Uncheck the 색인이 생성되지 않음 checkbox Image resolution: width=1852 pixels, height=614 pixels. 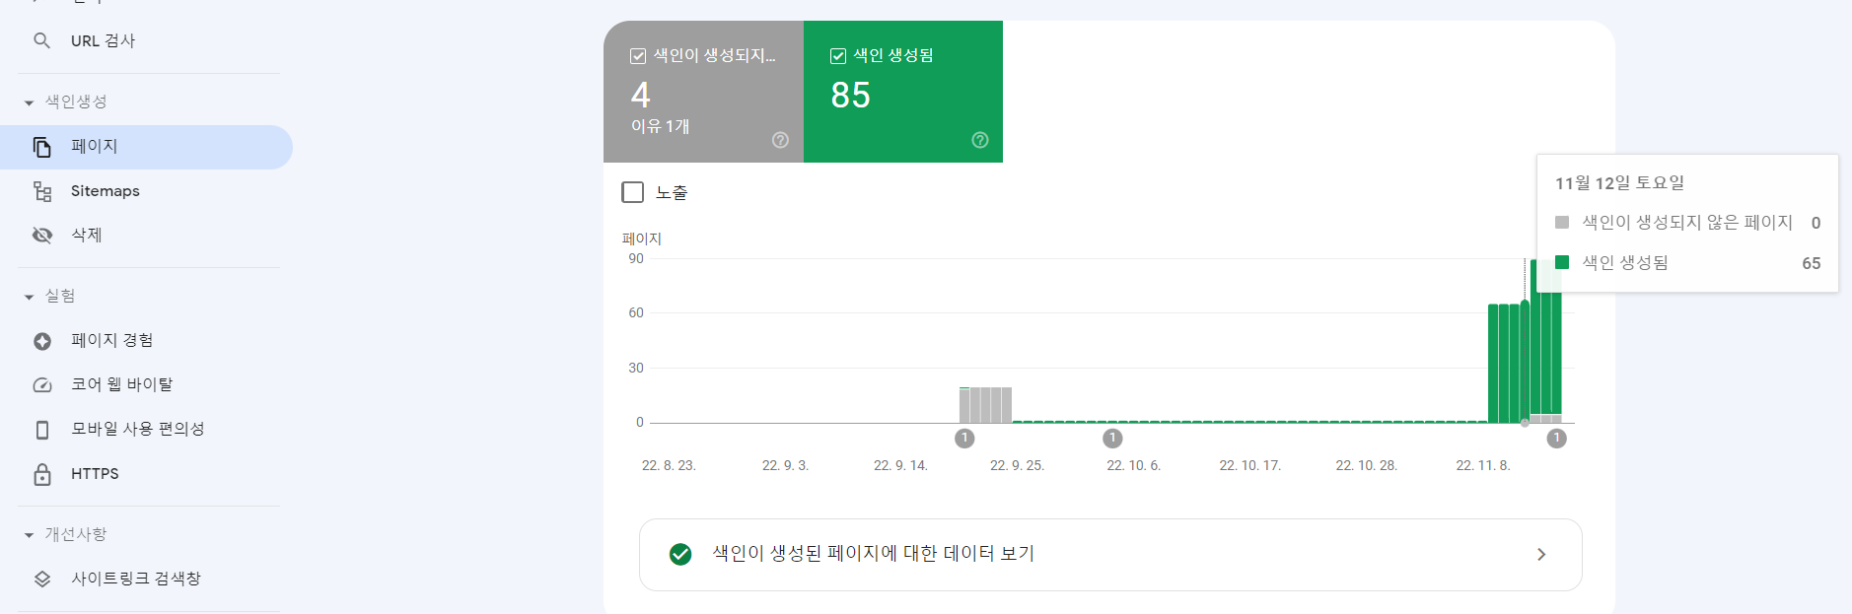point(637,55)
